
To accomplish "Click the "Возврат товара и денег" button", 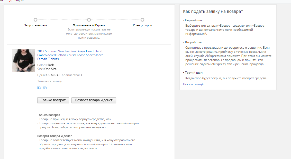I will (x=94, y=100).
